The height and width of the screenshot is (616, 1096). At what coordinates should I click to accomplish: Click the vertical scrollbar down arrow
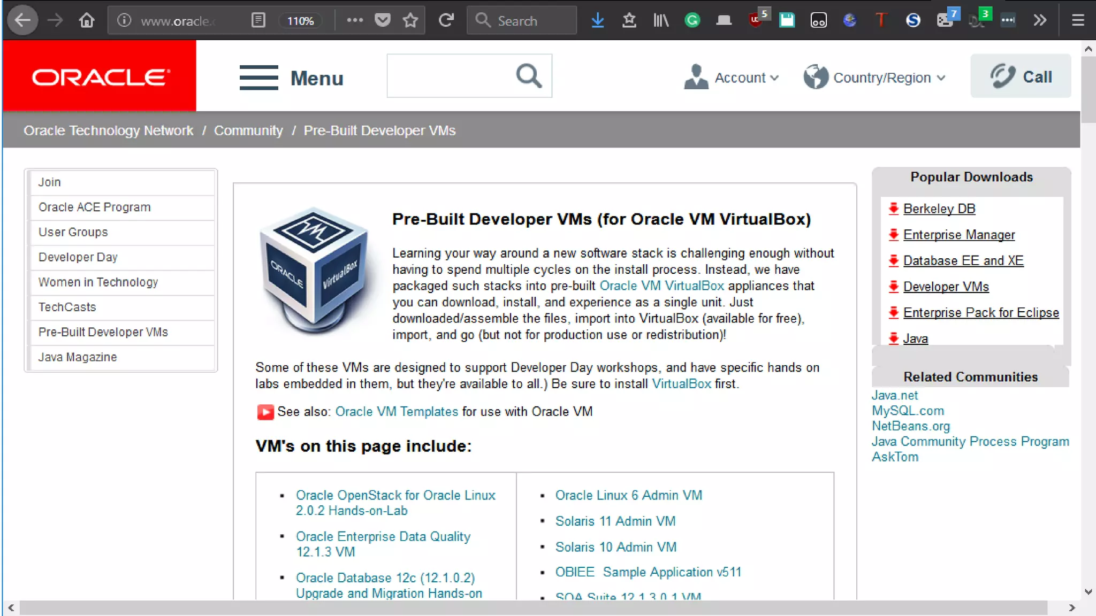(1088, 591)
